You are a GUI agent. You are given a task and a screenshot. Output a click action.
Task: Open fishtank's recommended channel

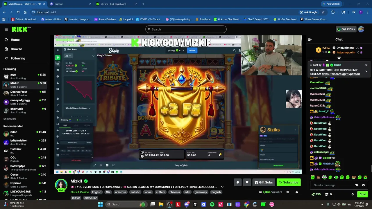pos(25,151)
